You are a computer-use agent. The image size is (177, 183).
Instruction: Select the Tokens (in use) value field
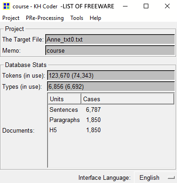pos(111,75)
